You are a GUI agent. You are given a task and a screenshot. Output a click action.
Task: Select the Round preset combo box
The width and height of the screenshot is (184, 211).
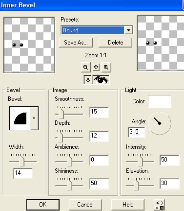click(x=97, y=30)
